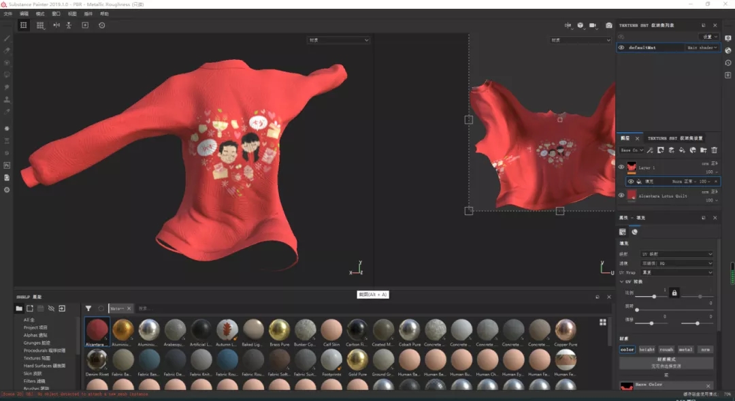The width and height of the screenshot is (735, 401).
Task: Select the Alphas shelf category
Action: pos(35,336)
